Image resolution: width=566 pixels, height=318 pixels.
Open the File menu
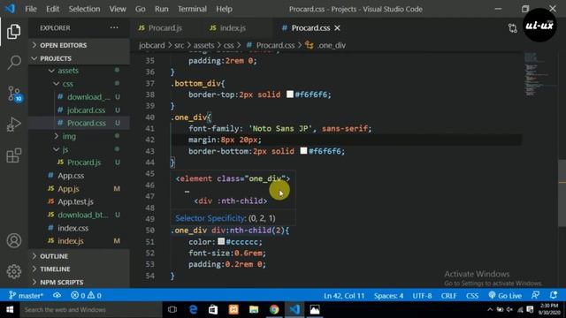click(x=31, y=9)
